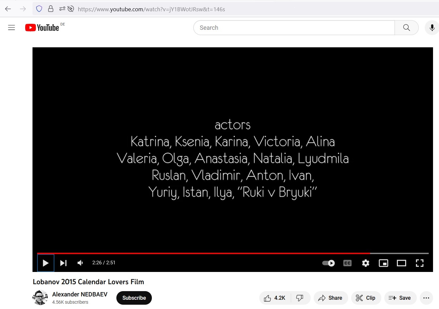Screen dimensions: 439x309
Task: Save the video to a playlist
Action: pos(400,298)
